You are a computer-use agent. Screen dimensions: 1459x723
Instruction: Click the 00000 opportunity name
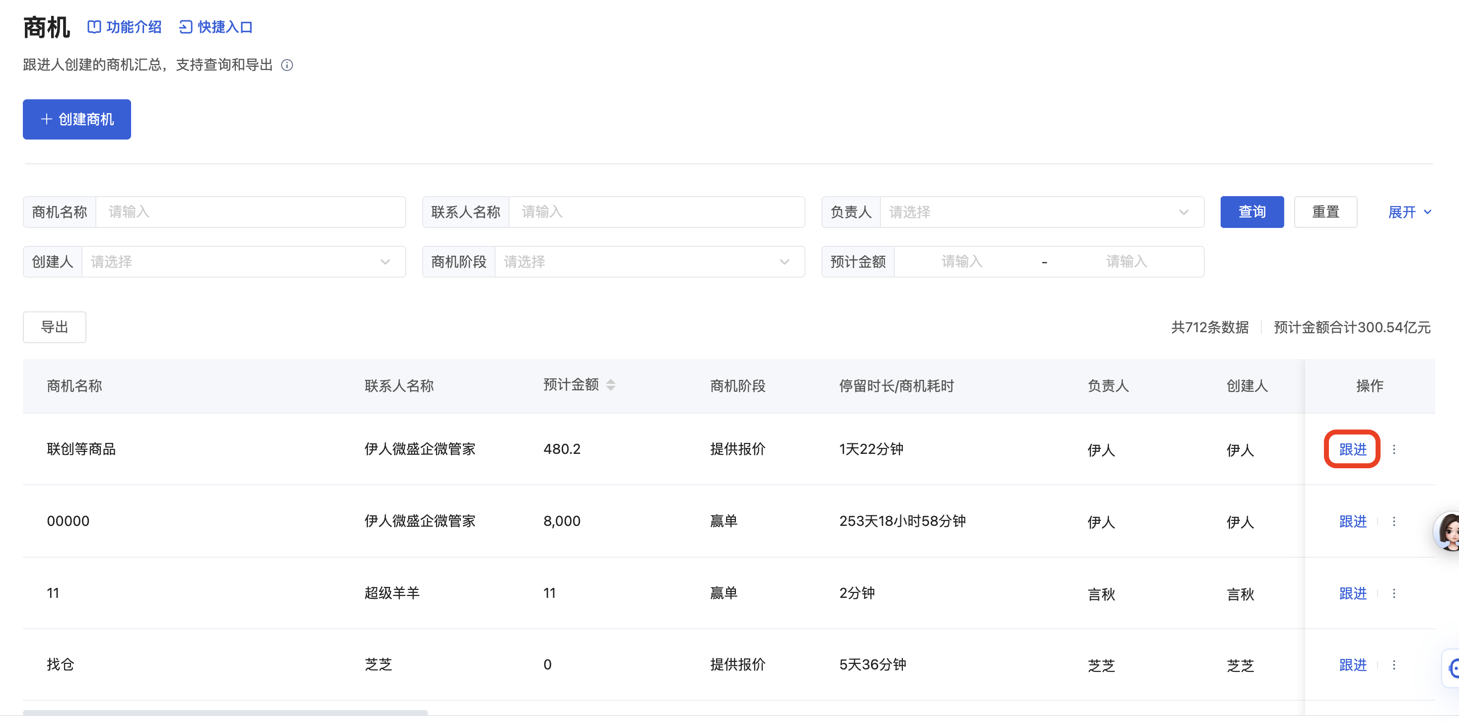pyautogui.click(x=68, y=521)
